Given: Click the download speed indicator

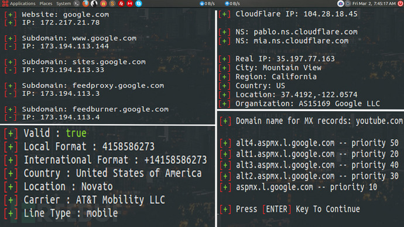Looking at the screenshot, I should click(x=207, y=4).
